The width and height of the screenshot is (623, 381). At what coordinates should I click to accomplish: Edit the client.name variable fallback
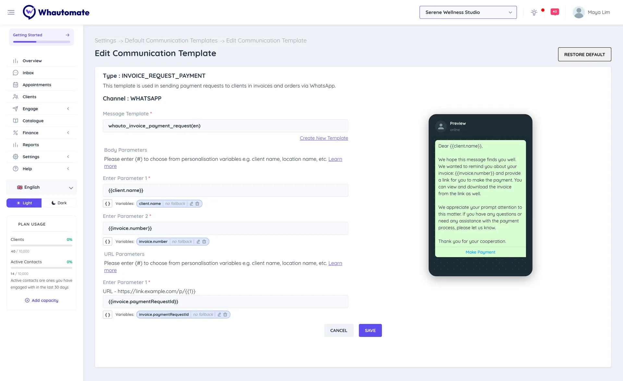pos(191,204)
